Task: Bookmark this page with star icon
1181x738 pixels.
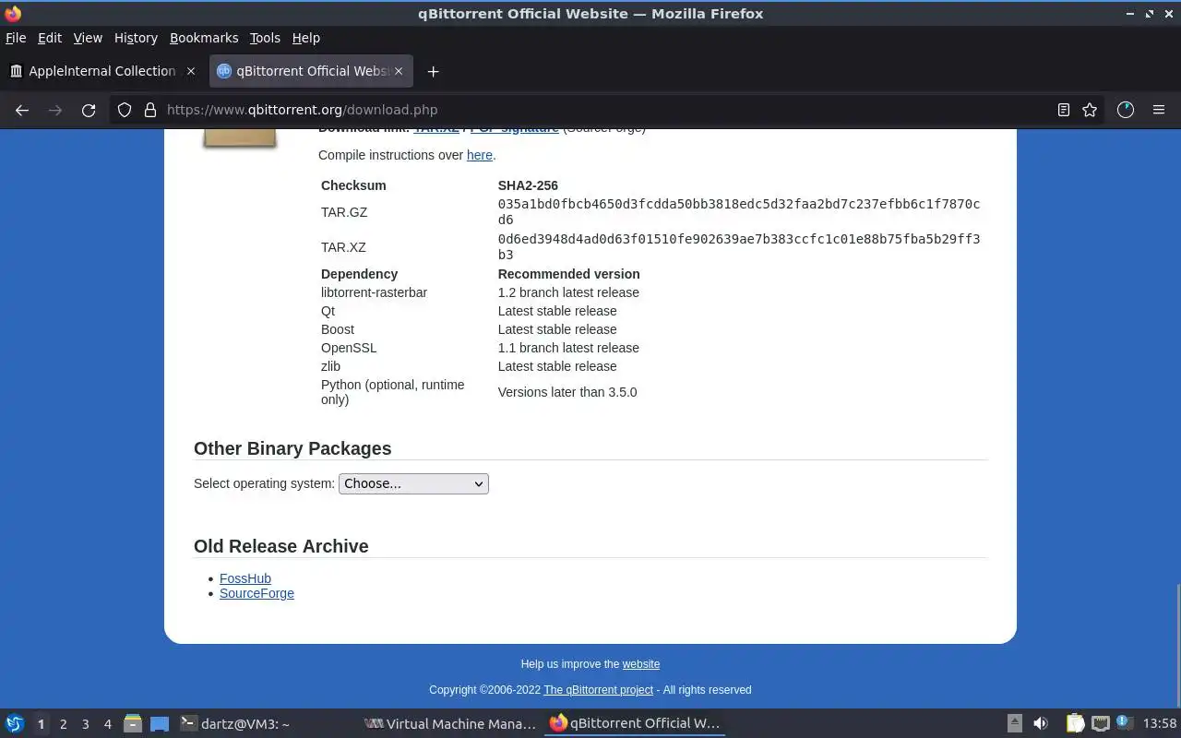Action: click(x=1090, y=110)
